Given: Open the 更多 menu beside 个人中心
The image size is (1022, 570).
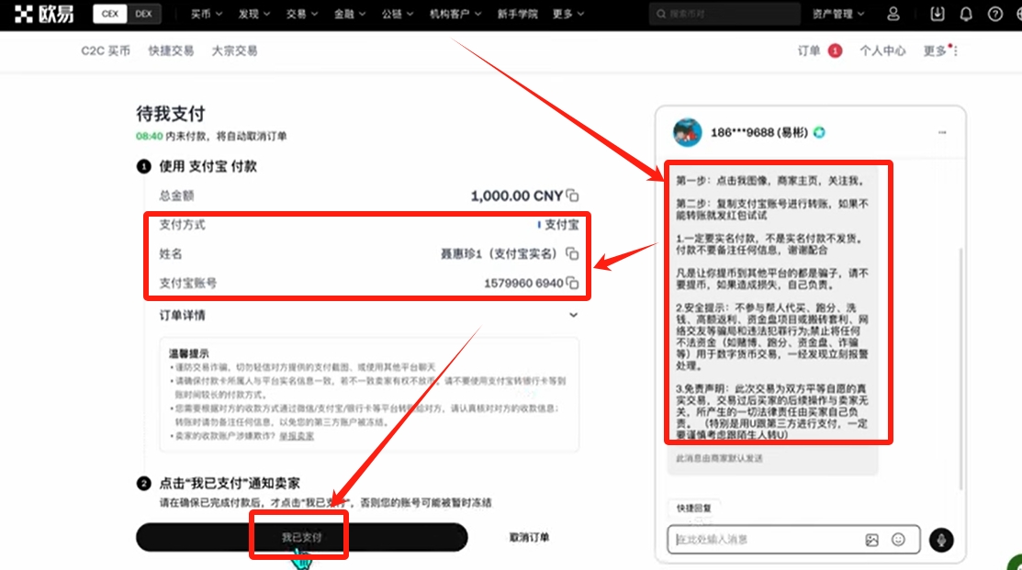Looking at the screenshot, I should 940,50.
